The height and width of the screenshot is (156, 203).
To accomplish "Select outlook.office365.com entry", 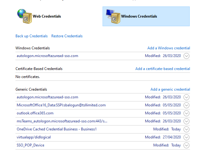I will pos(35,113).
